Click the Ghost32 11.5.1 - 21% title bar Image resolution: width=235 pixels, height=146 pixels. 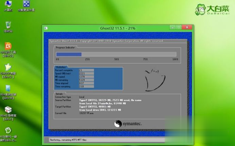118,28
